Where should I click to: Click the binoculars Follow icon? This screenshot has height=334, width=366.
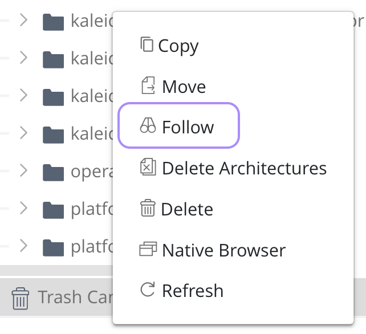148,125
